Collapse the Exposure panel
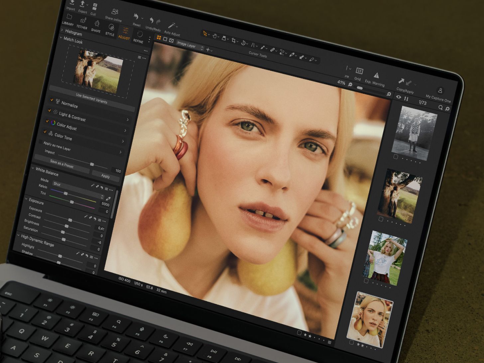The height and width of the screenshot is (363, 484). coord(26,199)
